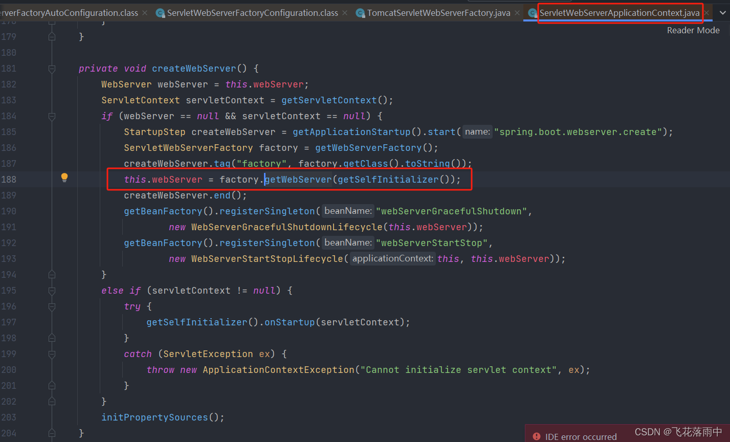730x442 pixels.
Task: Click the 'name:' inlay hint on line 185
Action: pyautogui.click(x=477, y=132)
